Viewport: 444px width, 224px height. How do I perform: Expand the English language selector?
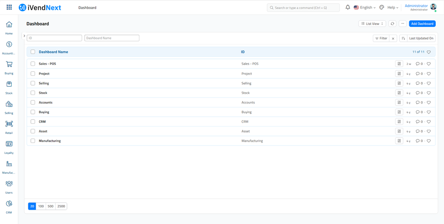tap(365, 7)
